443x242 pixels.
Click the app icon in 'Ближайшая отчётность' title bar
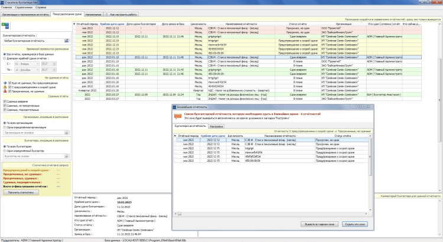coord(174,106)
